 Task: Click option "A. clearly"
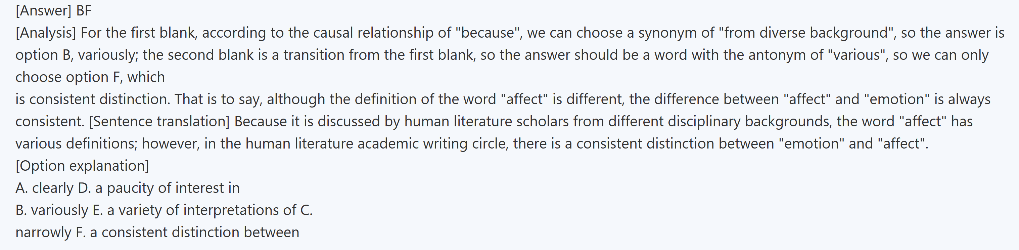pyautogui.click(x=44, y=188)
